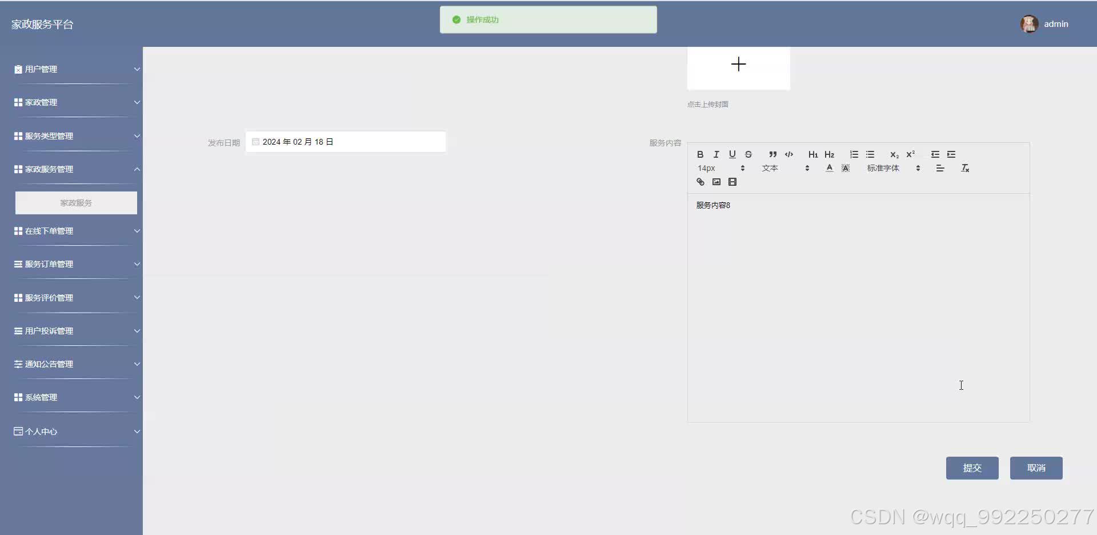Expand the 家政管理 sidebar menu
1097x535 pixels.
(77, 102)
